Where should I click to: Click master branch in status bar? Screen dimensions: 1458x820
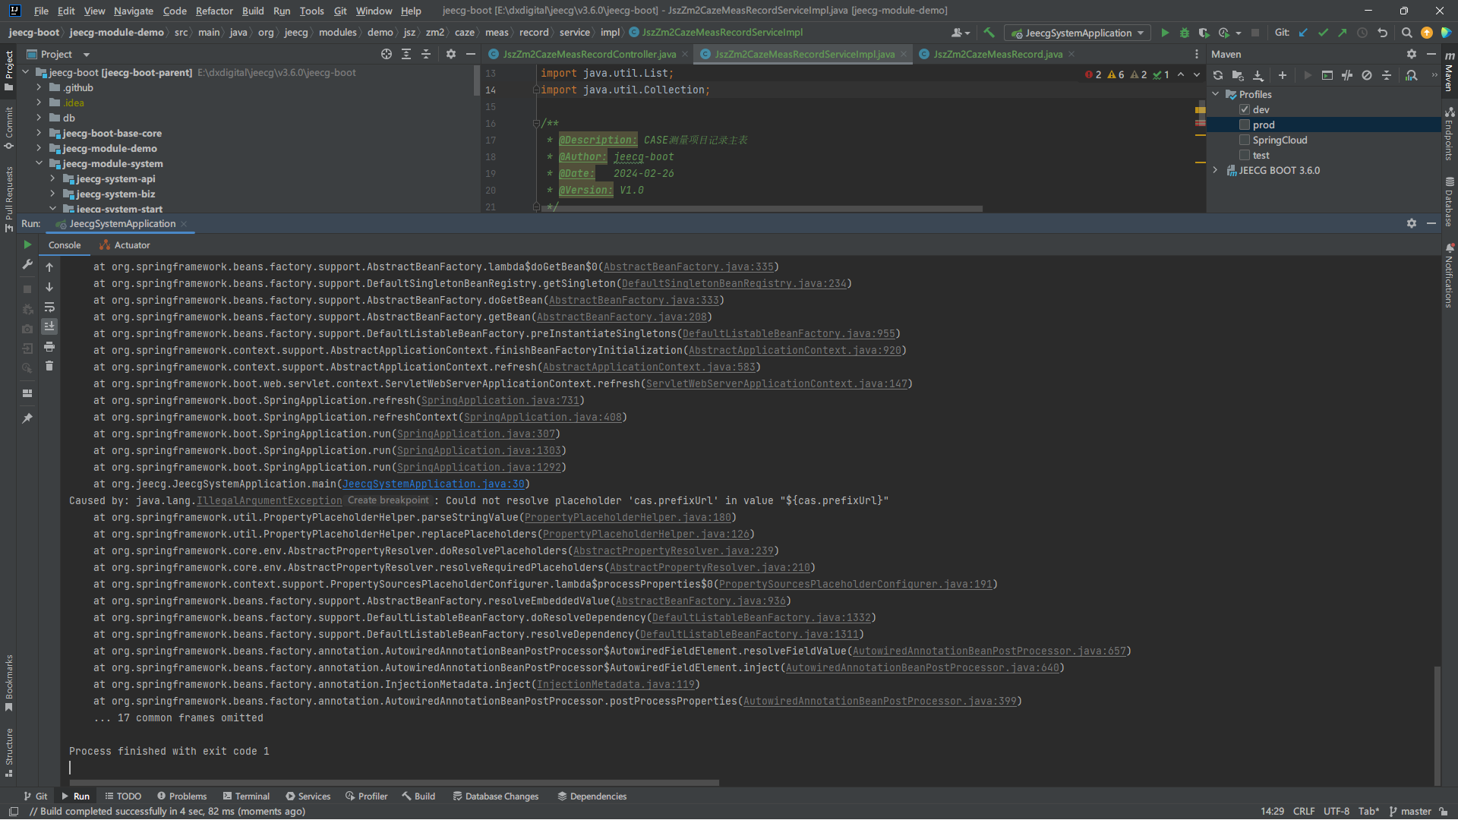pos(1411,811)
